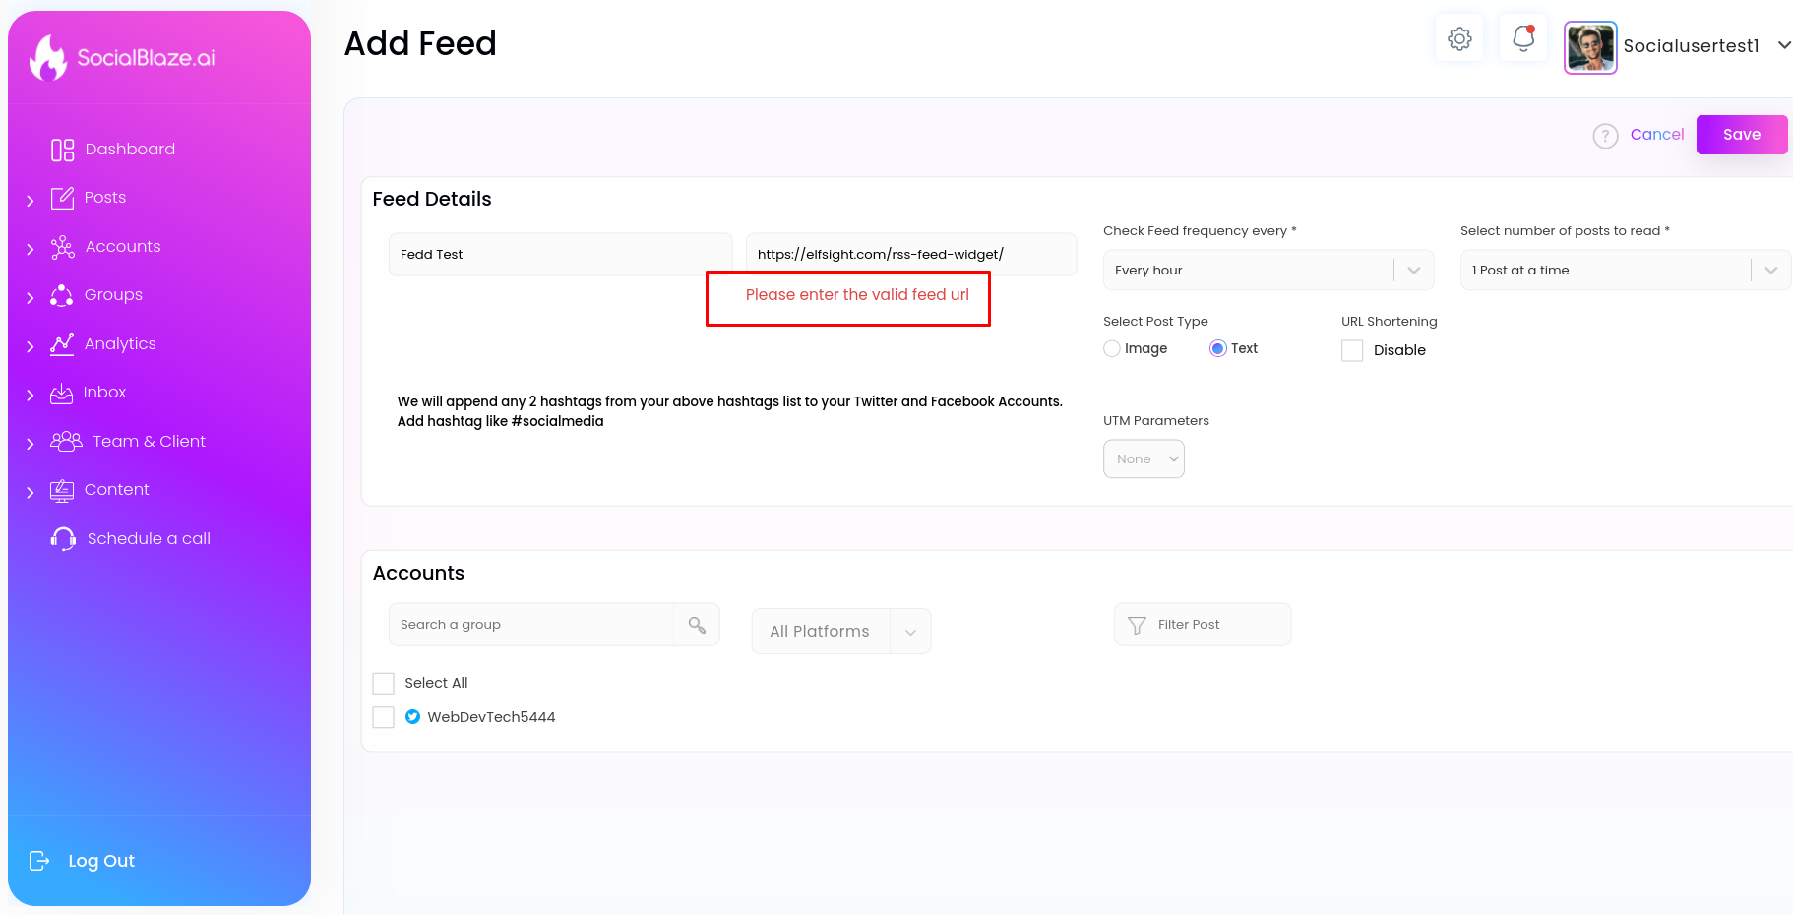The height and width of the screenshot is (915, 1793).
Task: Open the Every hour frequency dropdown
Action: tap(1268, 270)
